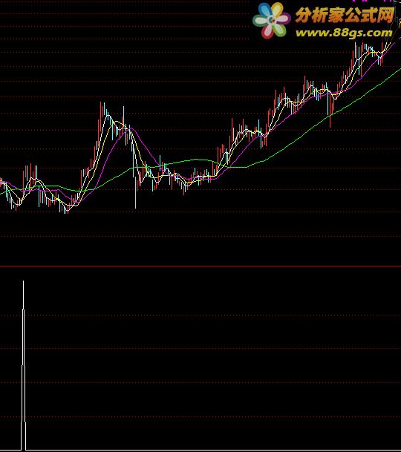Image resolution: width=401 pixels, height=452 pixels.
Task: Click the candlestick at the chart's lowest trough
Action: click(x=67, y=208)
